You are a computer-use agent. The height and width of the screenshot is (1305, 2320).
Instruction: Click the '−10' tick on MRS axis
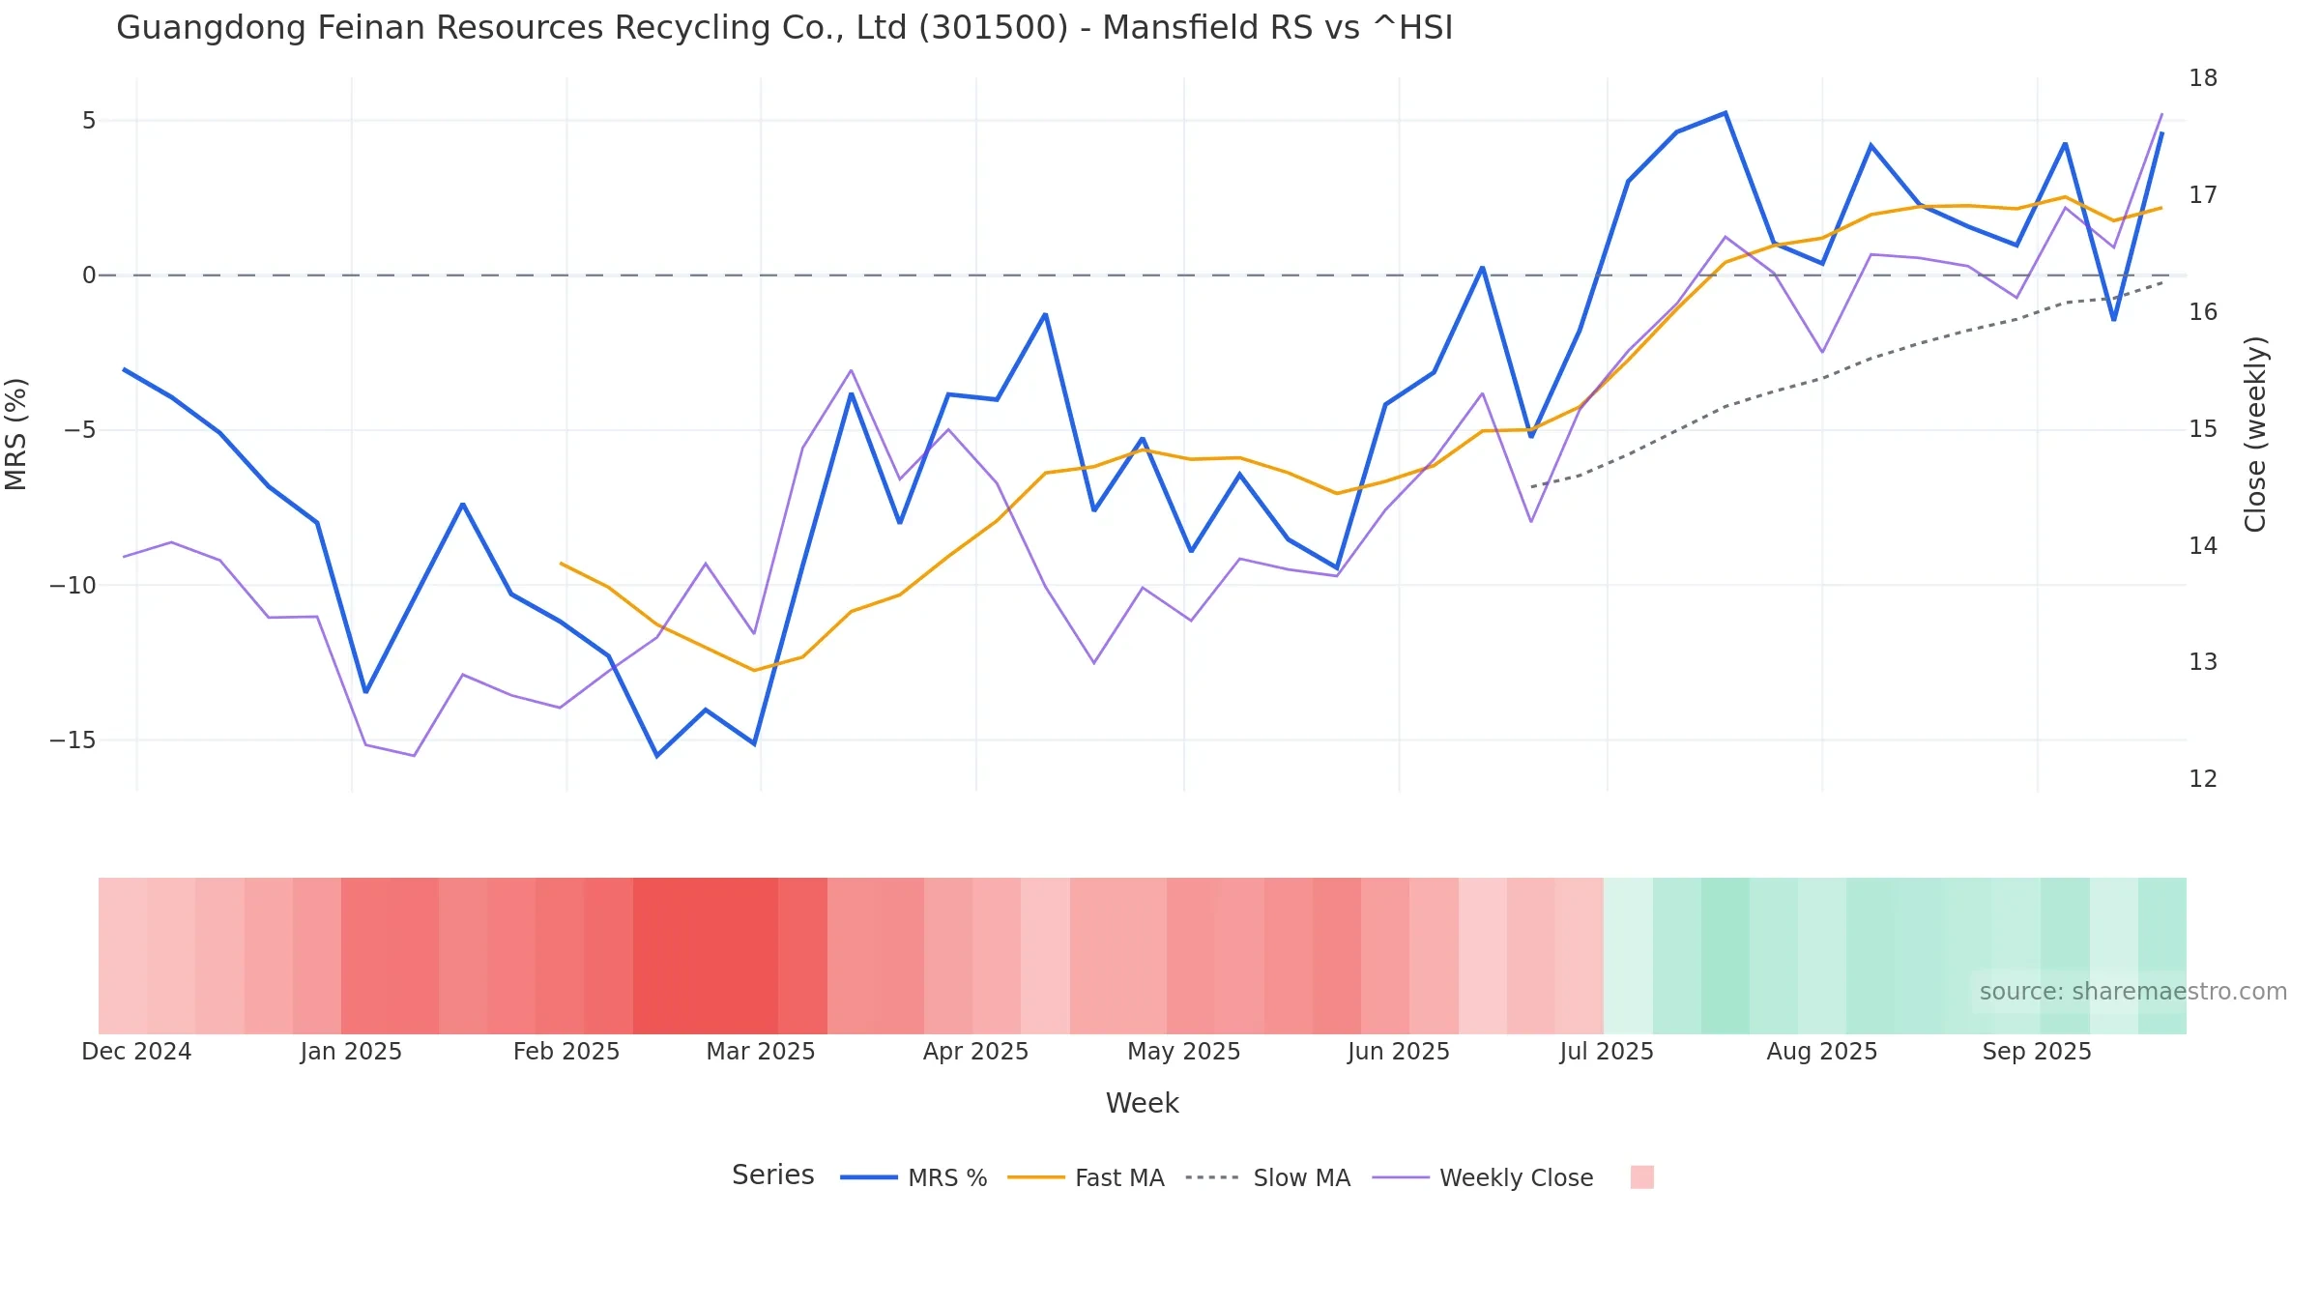pyautogui.click(x=73, y=586)
